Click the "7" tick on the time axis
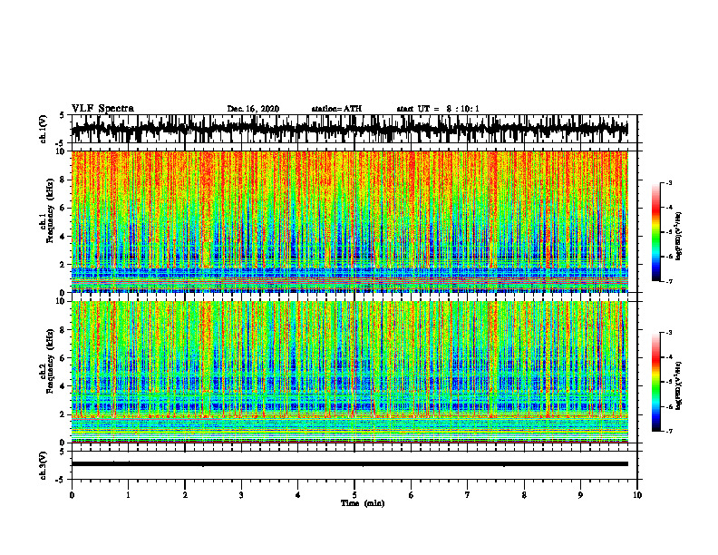 click(x=468, y=495)
